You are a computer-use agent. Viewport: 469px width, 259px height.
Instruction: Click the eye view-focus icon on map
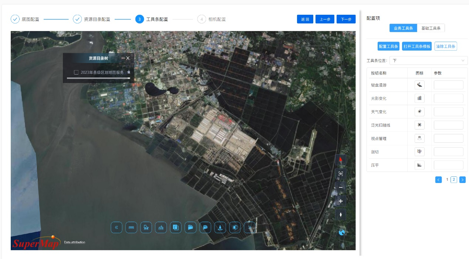341,173
